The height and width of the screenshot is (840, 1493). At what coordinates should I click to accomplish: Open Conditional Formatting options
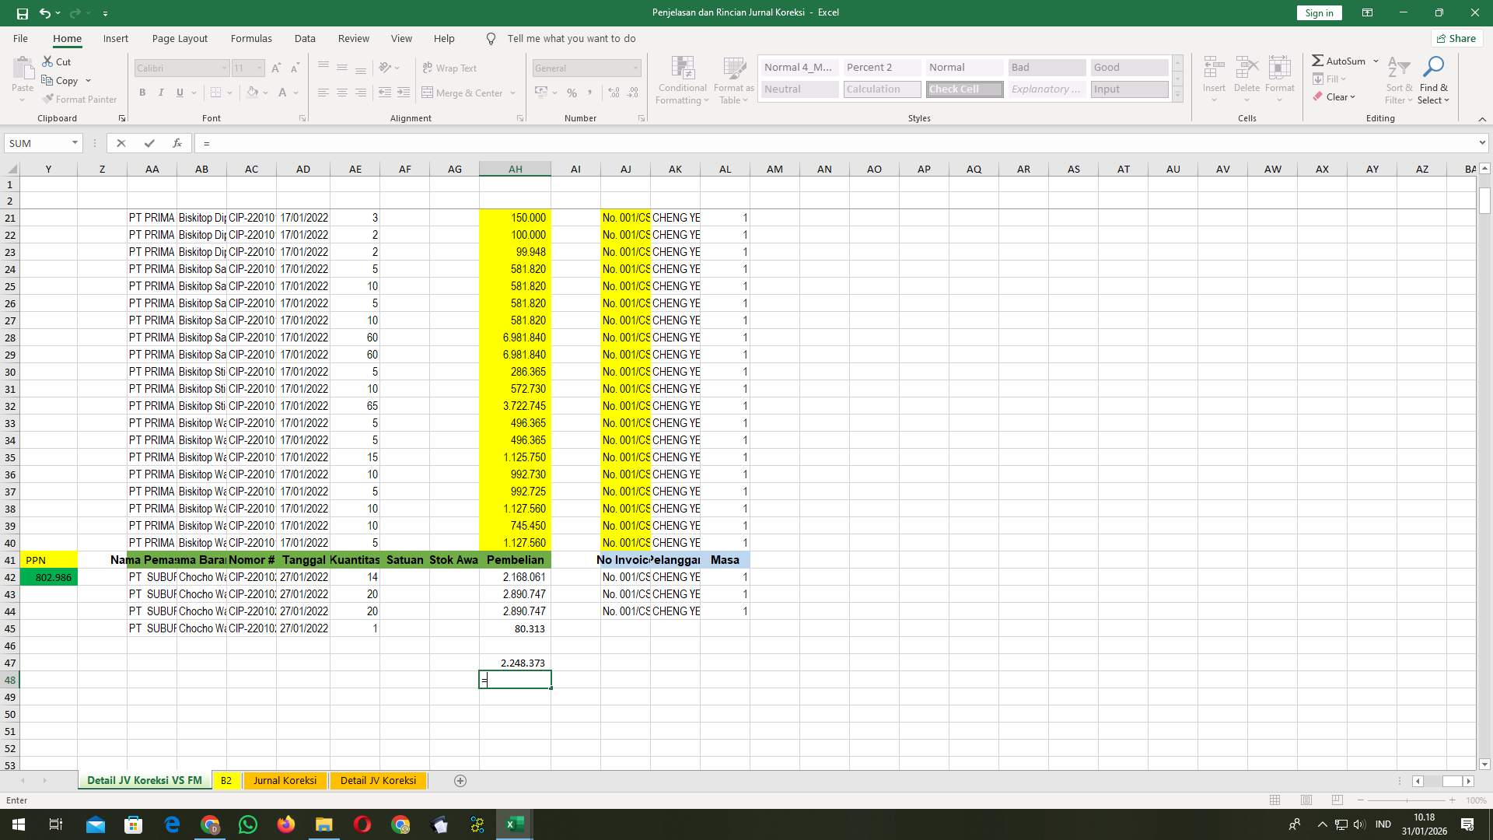tap(682, 79)
